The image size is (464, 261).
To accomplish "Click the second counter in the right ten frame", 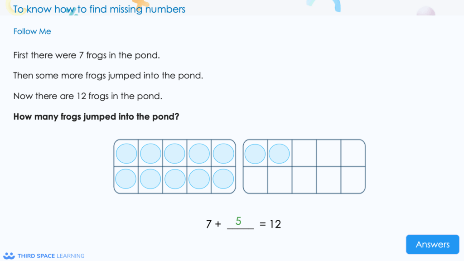I will [279, 153].
